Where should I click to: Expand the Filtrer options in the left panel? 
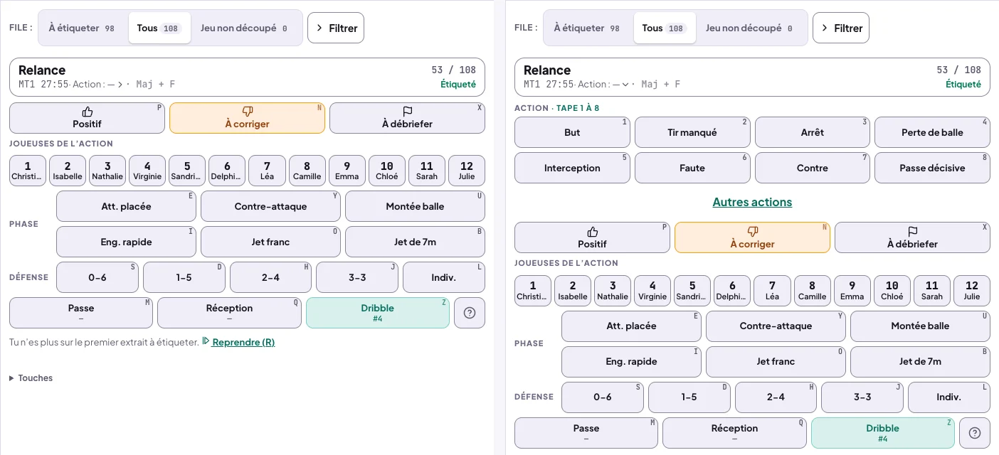click(336, 28)
